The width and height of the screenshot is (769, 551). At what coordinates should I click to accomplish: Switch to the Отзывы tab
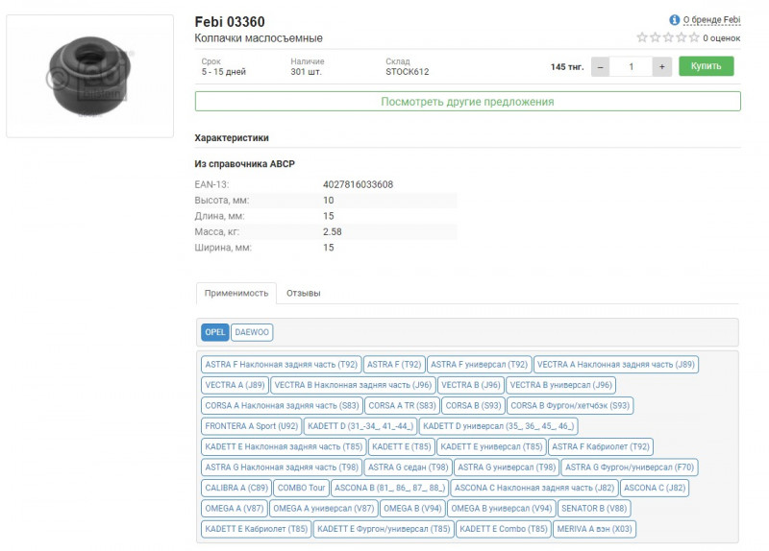click(x=303, y=293)
